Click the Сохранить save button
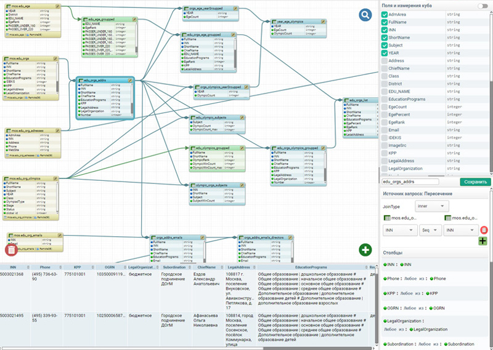493x350 pixels. [475, 182]
